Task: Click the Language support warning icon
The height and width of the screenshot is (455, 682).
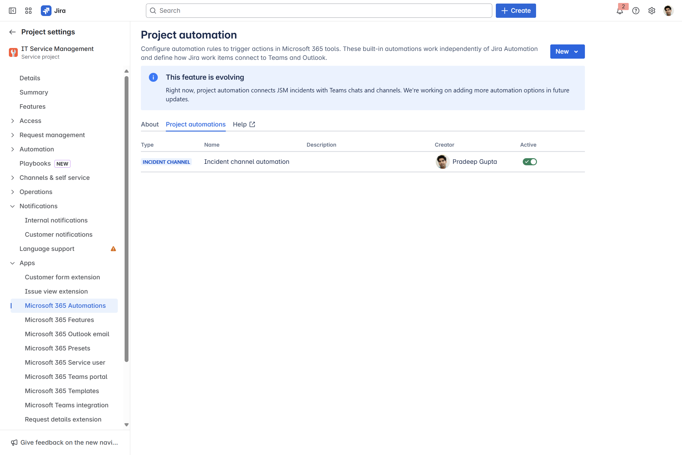Action: (x=113, y=249)
